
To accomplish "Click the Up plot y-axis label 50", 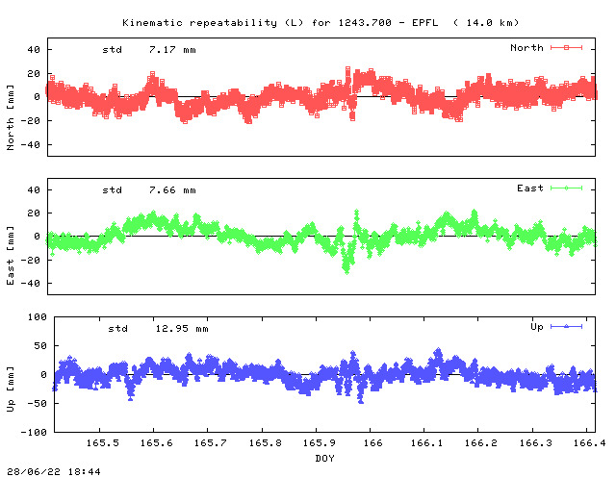I will point(40,346).
